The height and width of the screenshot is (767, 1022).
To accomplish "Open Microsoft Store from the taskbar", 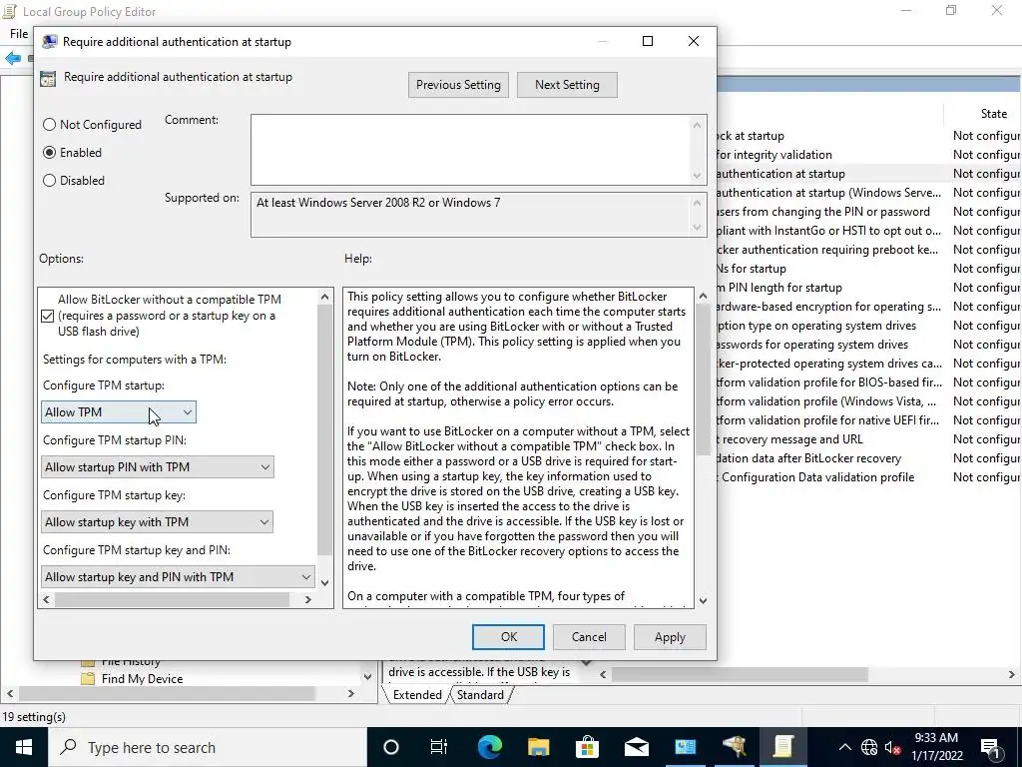I will tap(587, 747).
